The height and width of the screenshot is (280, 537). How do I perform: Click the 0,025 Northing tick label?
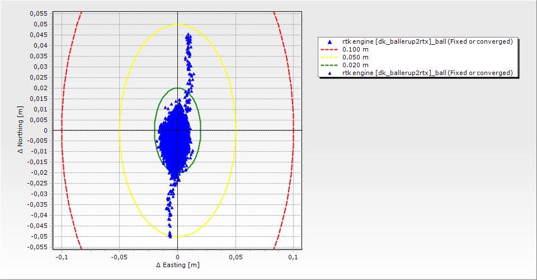(39, 77)
